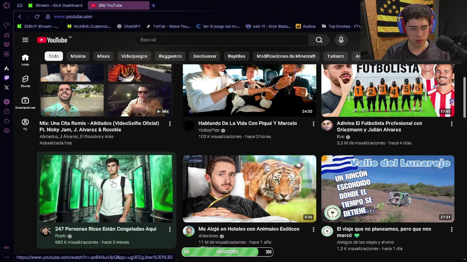The image size is (467, 262).
Task: Open options for Piqué Y Marcelo video
Action: tap(313, 124)
